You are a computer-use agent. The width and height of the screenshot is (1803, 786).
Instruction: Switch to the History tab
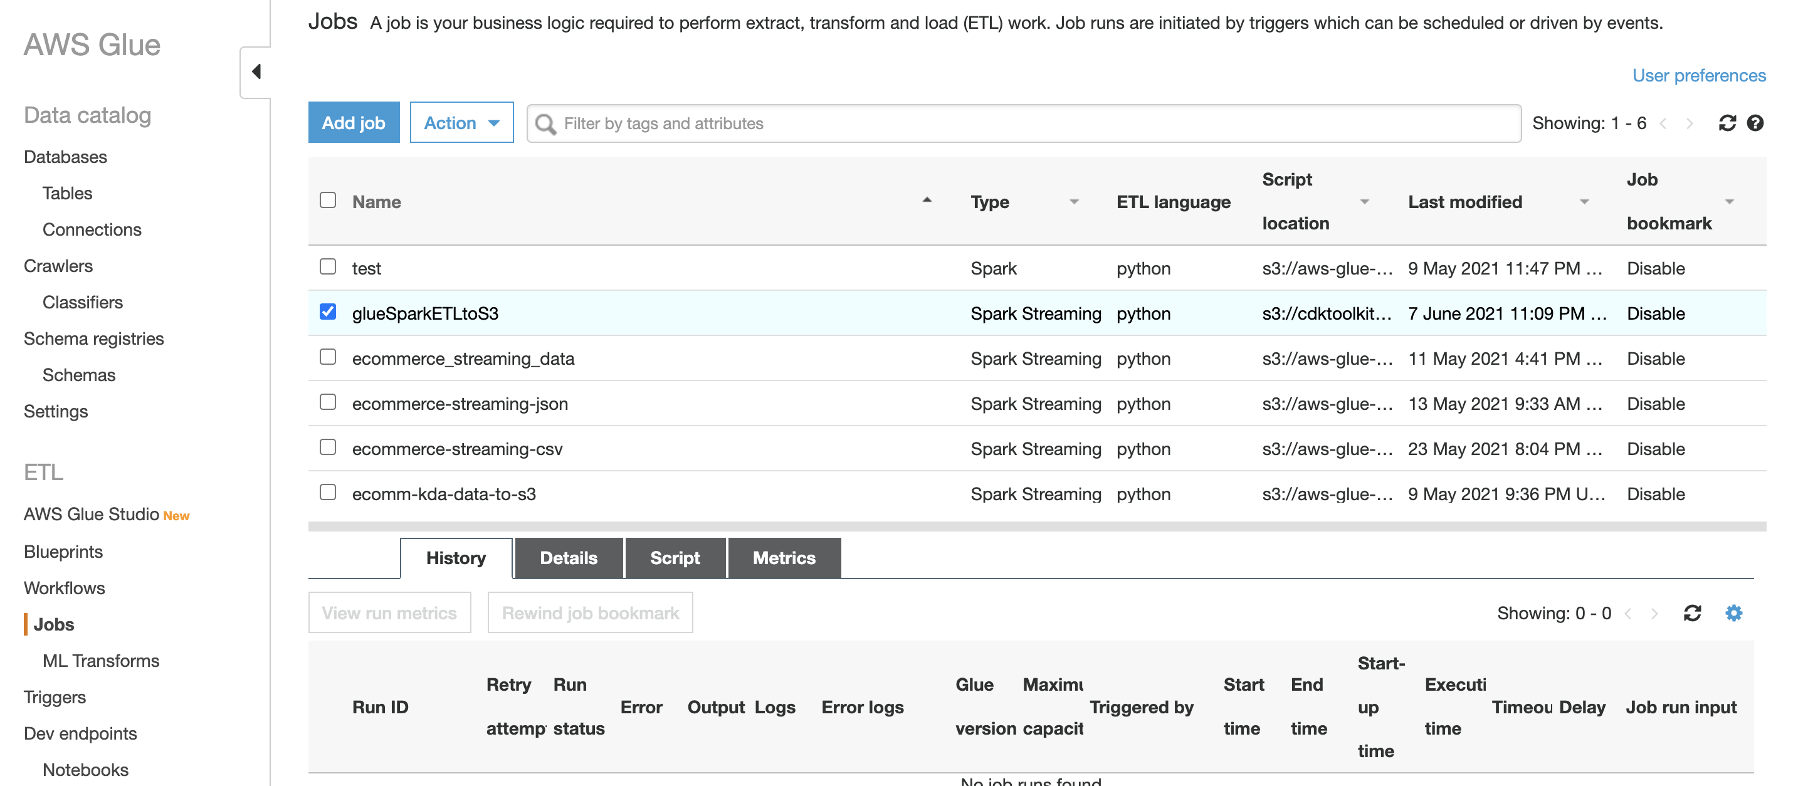[x=456, y=558]
